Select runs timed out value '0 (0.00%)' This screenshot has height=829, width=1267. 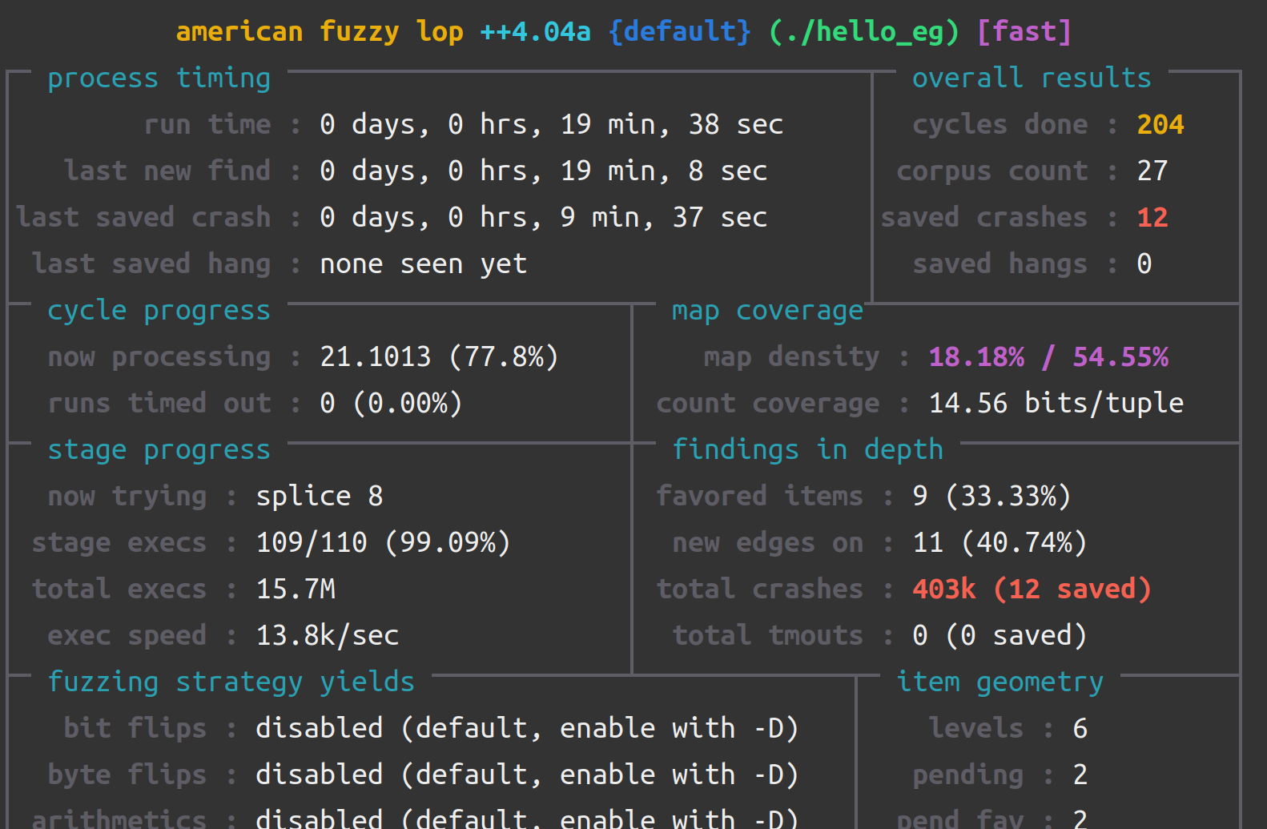point(392,404)
